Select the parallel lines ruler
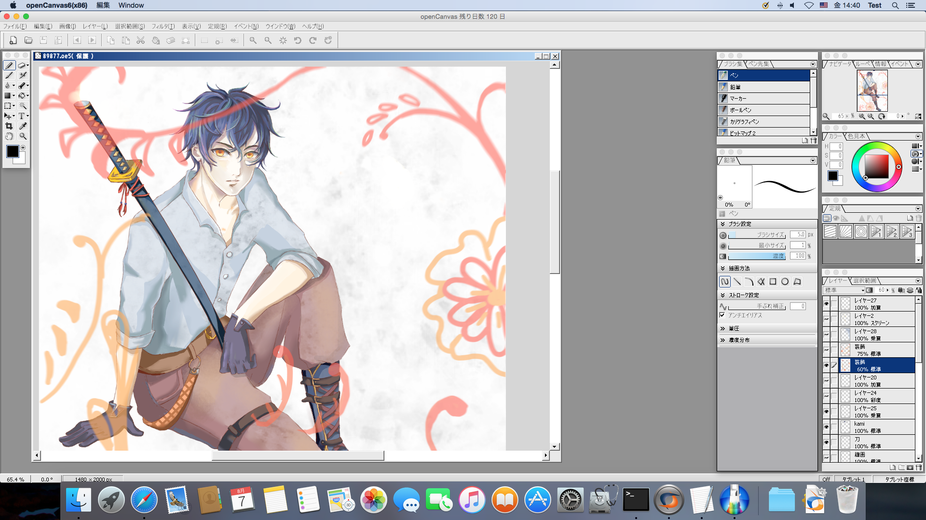The image size is (926, 520). point(830,232)
